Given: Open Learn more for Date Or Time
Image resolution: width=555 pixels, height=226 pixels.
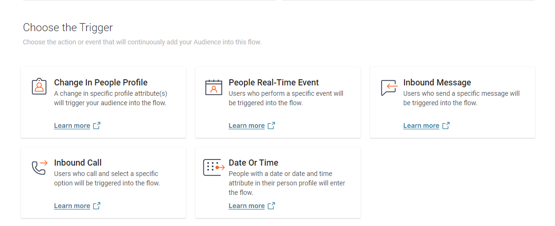Looking at the screenshot, I should tap(247, 206).
